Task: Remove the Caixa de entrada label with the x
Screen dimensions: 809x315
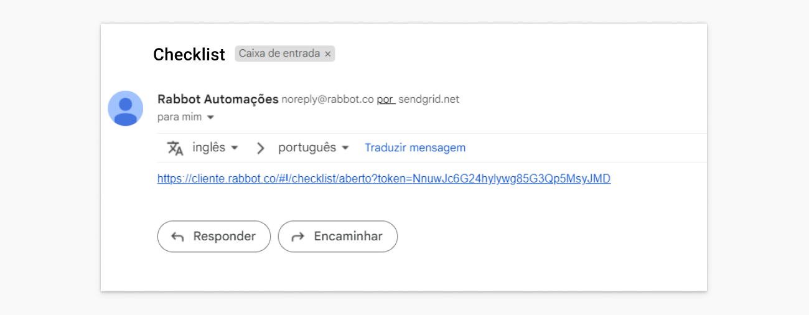Action: (x=328, y=54)
